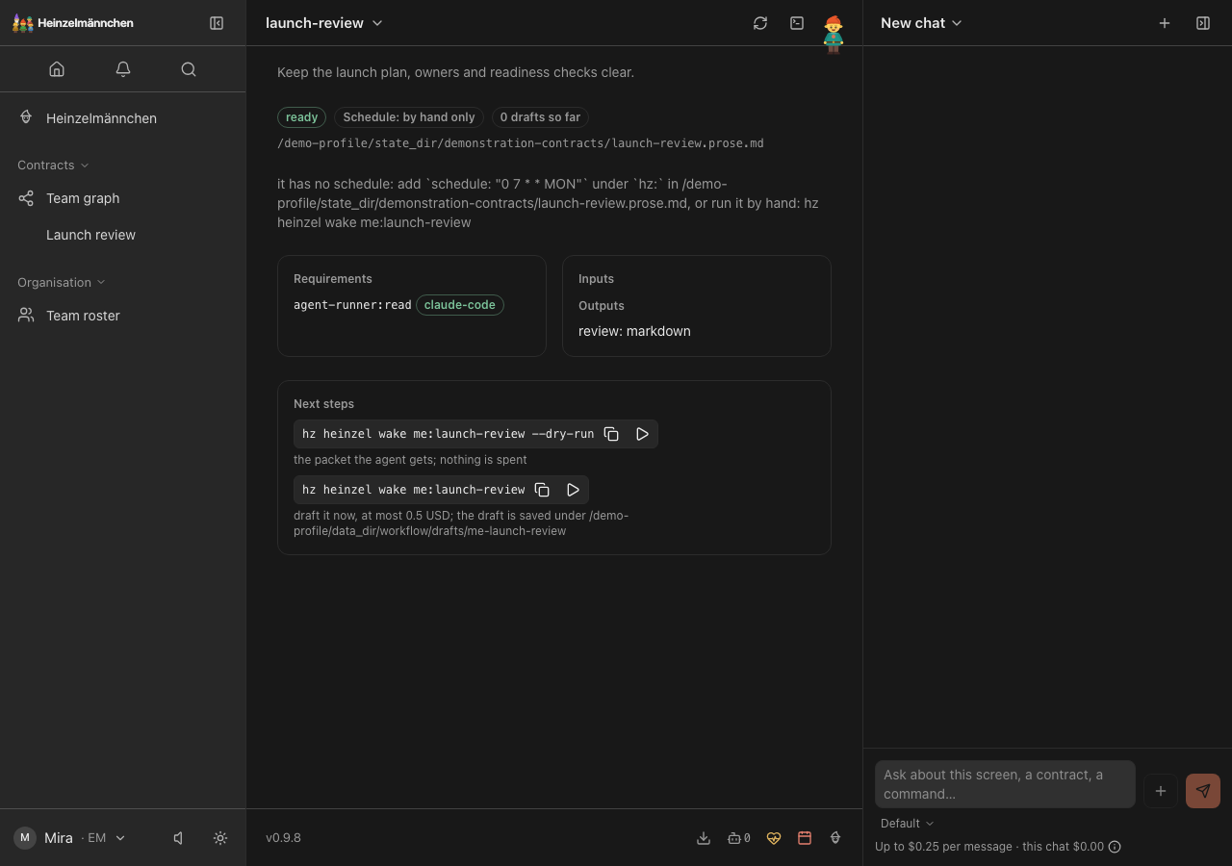The image size is (1232, 866).
Task: Copy the --dry-run wake command
Action: tap(611, 434)
